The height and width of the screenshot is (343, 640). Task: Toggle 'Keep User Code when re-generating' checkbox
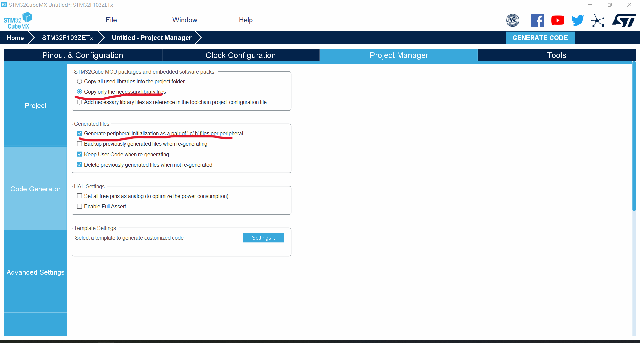click(x=79, y=154)
